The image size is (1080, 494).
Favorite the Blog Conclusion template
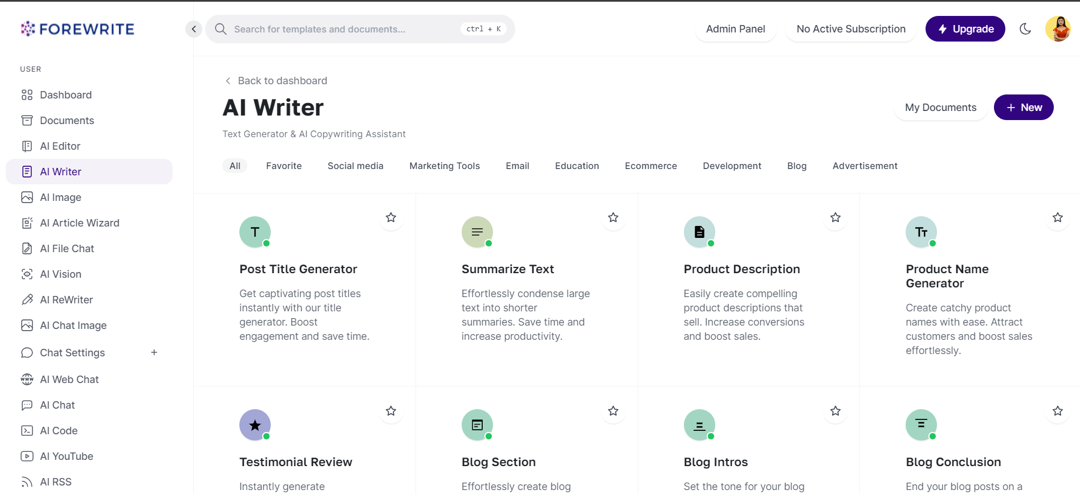pyautogui.click(x=1058, y=411)
